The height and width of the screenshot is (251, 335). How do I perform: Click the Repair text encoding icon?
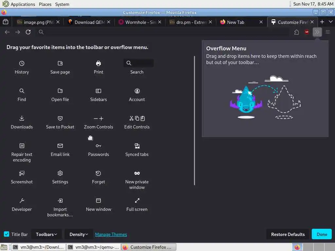tap(22, 145)
